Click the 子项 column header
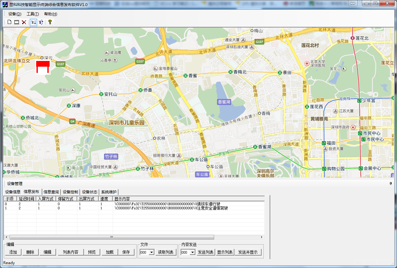397x268 pixels. pos(10,198)
